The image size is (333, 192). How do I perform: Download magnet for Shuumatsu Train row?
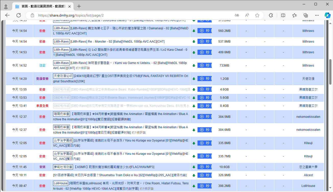tap(194, 175)
